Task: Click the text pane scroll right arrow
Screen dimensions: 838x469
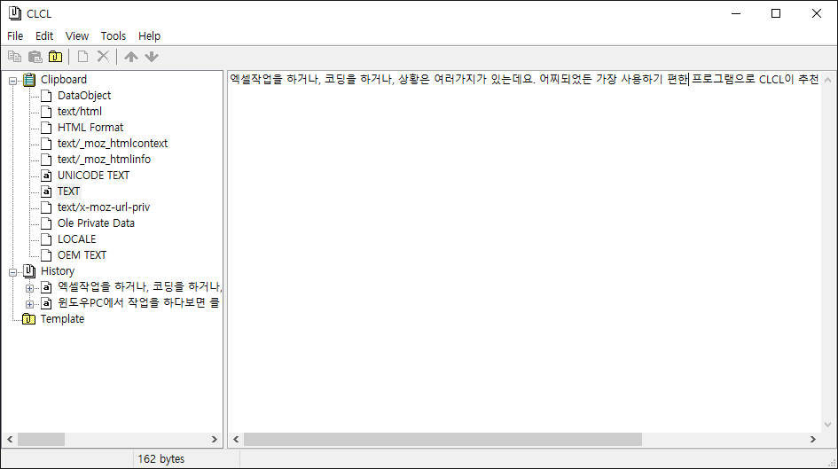Action: 813,439
